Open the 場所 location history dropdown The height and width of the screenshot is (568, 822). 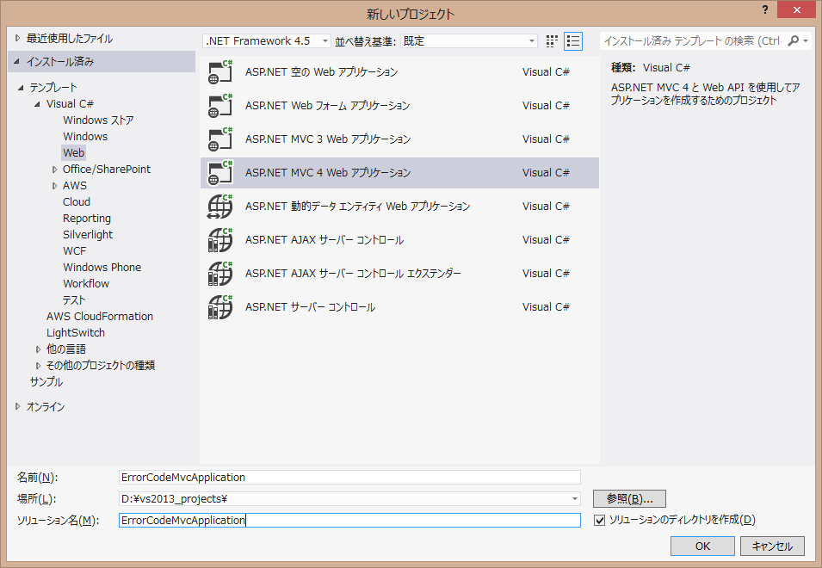(573, 498)
